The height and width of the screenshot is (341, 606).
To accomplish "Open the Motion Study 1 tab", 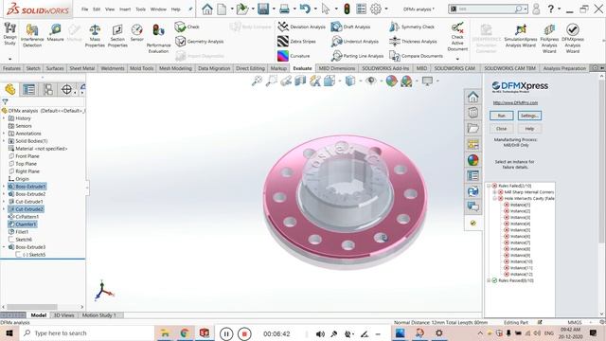I will pos(98,315).
